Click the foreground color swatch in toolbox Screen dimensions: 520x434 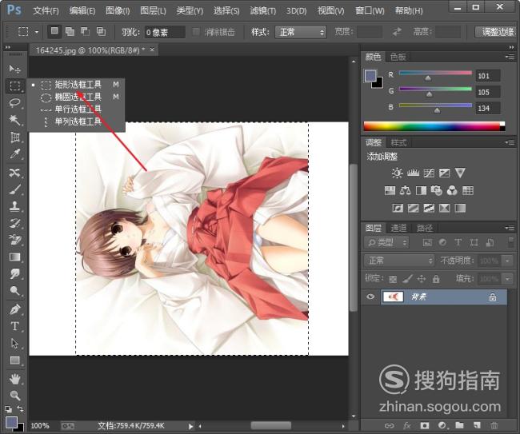pos(11,422)
